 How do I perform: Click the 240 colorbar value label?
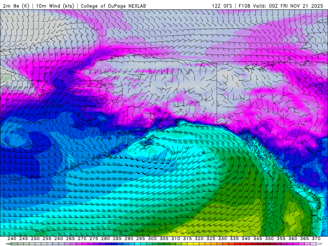tap(12, 239)
